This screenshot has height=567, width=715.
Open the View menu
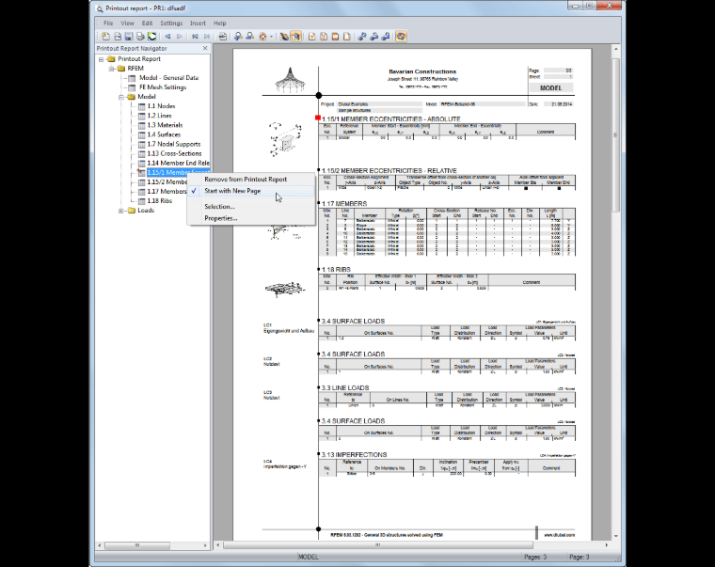pos(127,24)
